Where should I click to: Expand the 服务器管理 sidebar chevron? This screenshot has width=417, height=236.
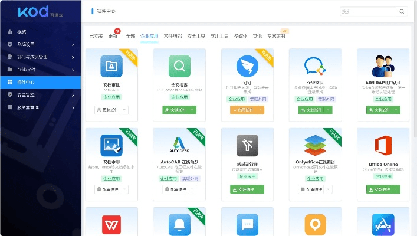pyautogui.click(x=73, y=108)
